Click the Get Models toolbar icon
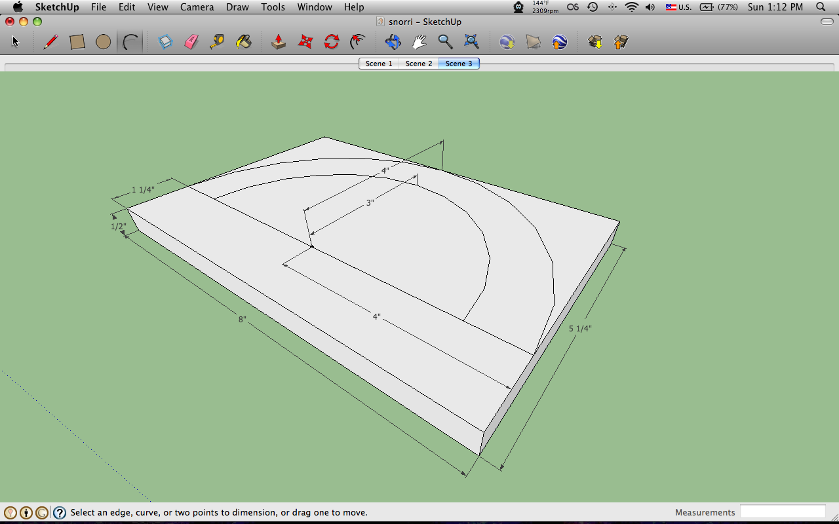839x524 pixels. (x=507, y=42)
